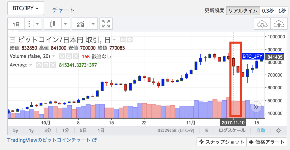
Task: Click the BTC_JPY price label
Action: click(x=252, y=56)
